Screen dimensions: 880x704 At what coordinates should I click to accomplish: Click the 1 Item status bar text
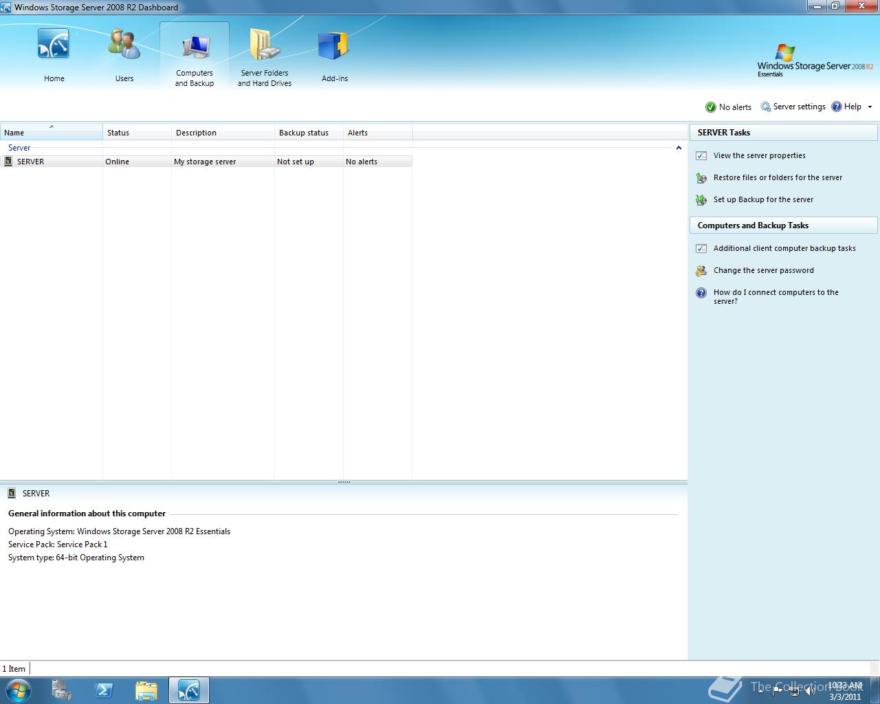(x=14, y=669)
